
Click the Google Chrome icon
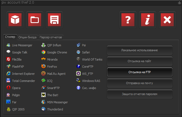[x=43, y=52]
